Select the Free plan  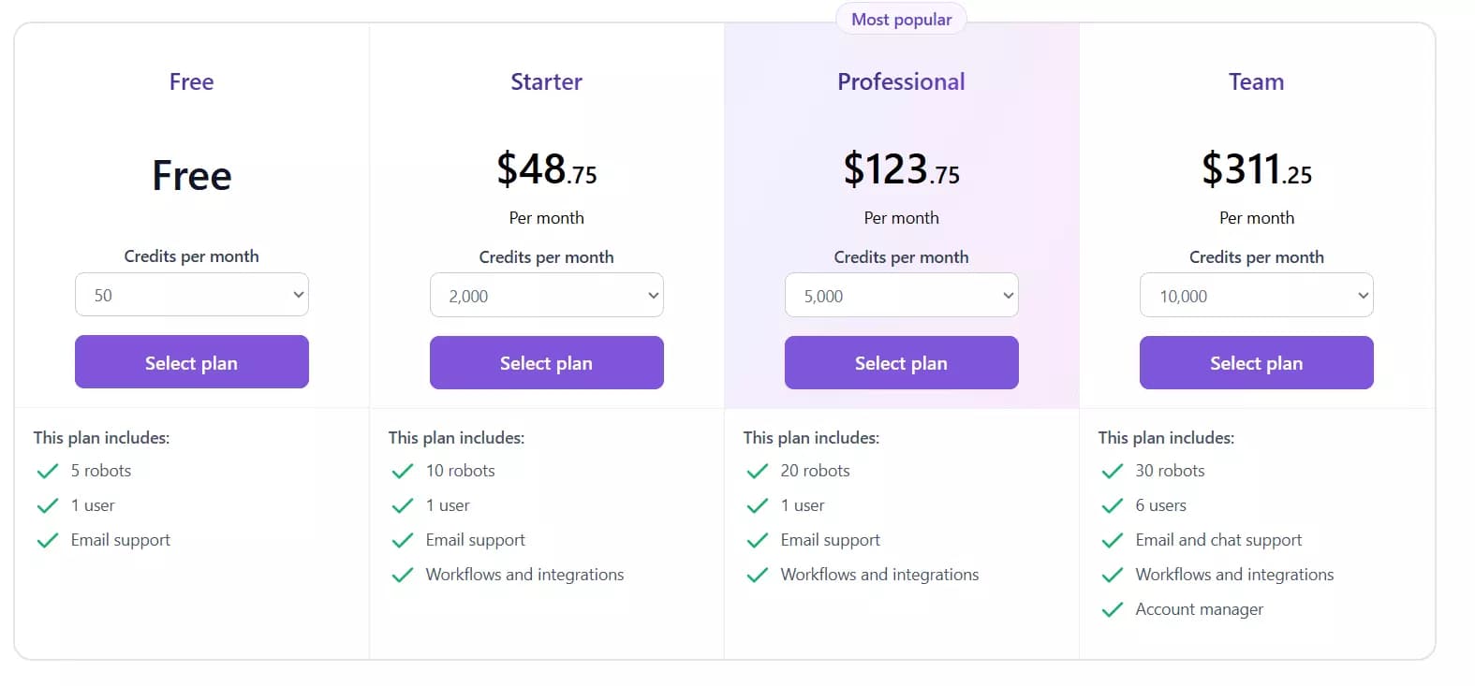pyautogui.click(x=191, y=362)
